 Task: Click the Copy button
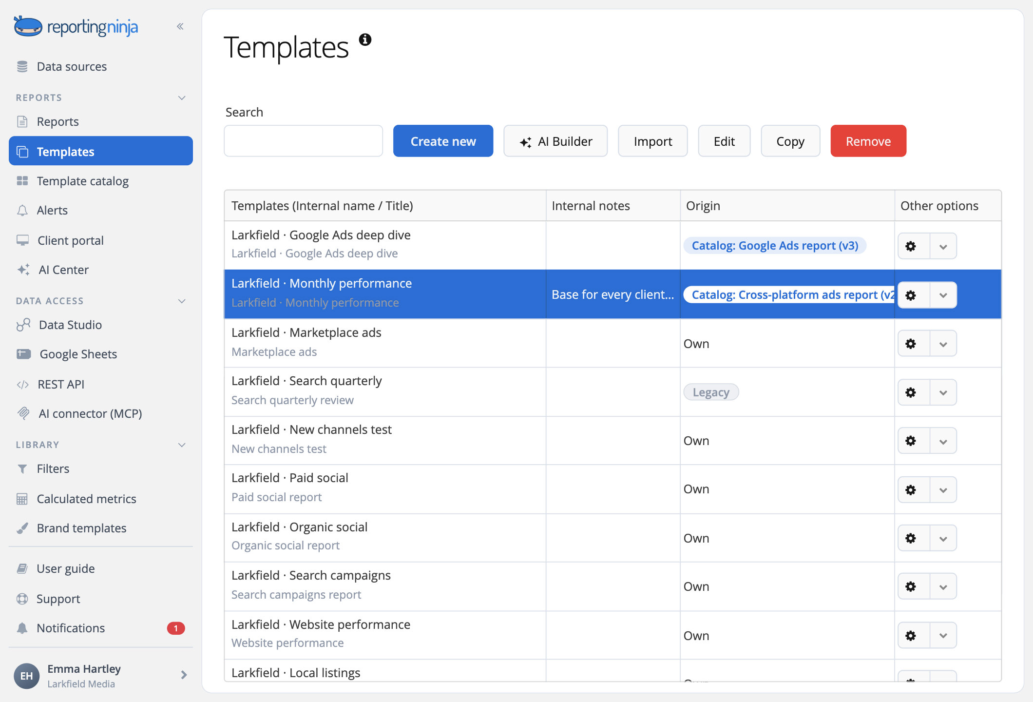(790, 141)
